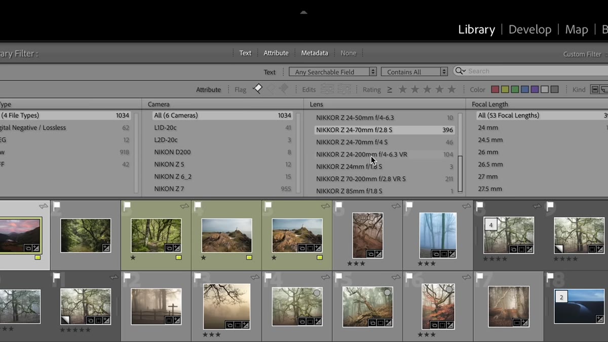Switch to the Map module
The width and height of the screenshot is (608, 342).
(577, 29)
